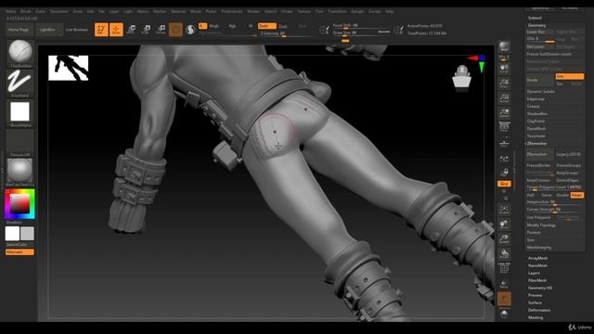Adjust the Draw Size slider
Viewport: 594px width, 334px height.
[x=360, y=33]
